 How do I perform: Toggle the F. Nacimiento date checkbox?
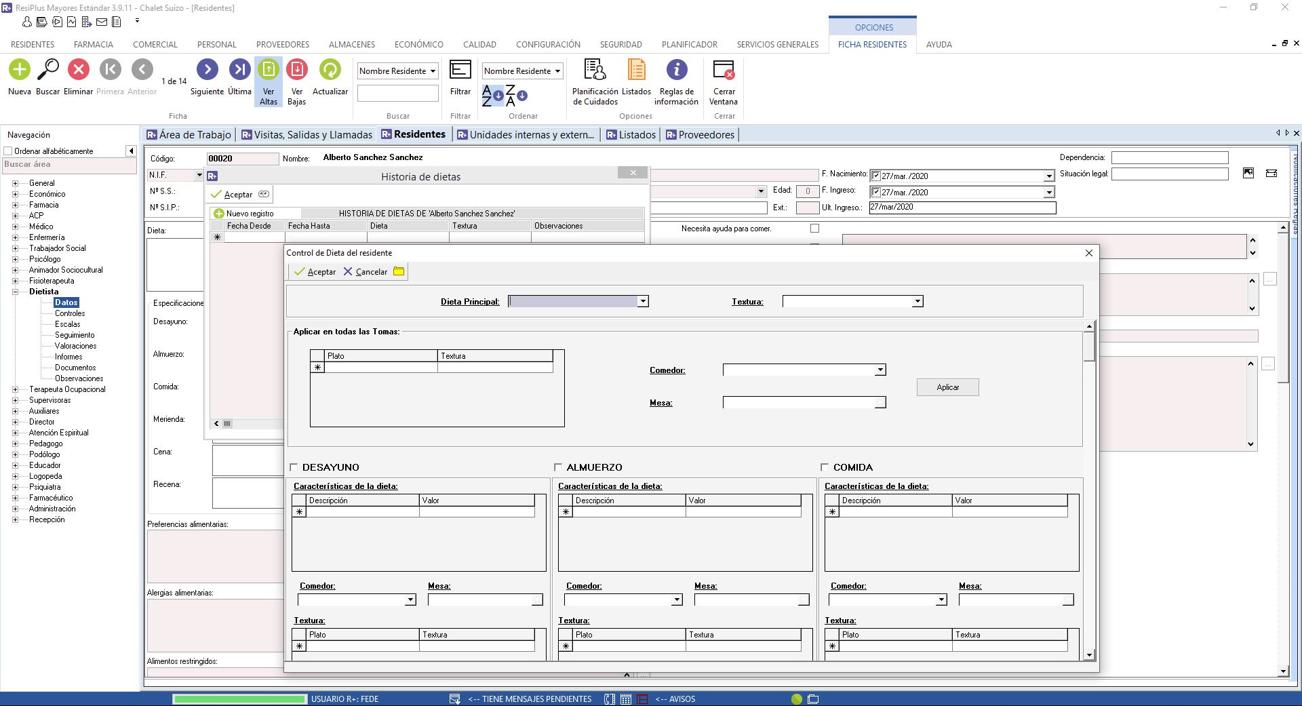click(875, 176)
